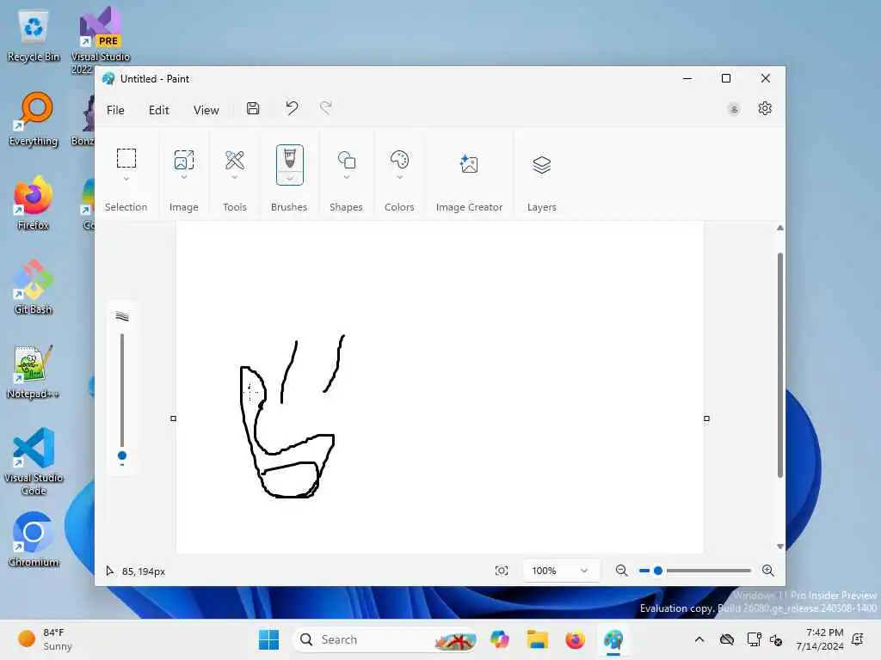Viewport: 881px width, 660px height.
Task: Click the Save icon in Paint
Action: [253, 108]
